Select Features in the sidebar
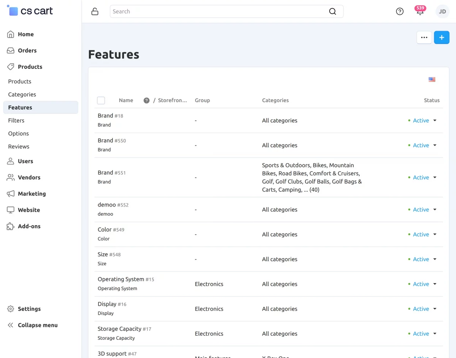 tap(41, 107)
